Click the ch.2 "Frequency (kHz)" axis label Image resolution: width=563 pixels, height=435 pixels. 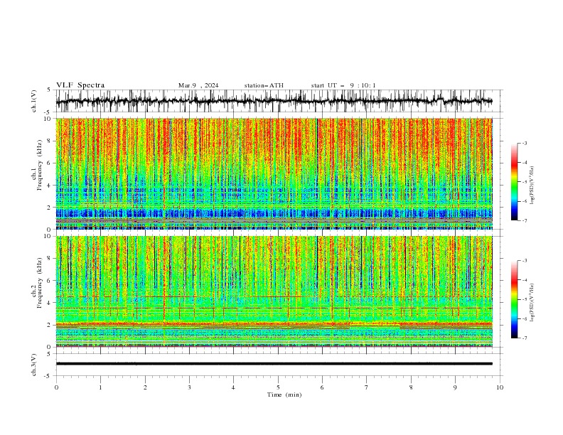click(x=40, y=283)
